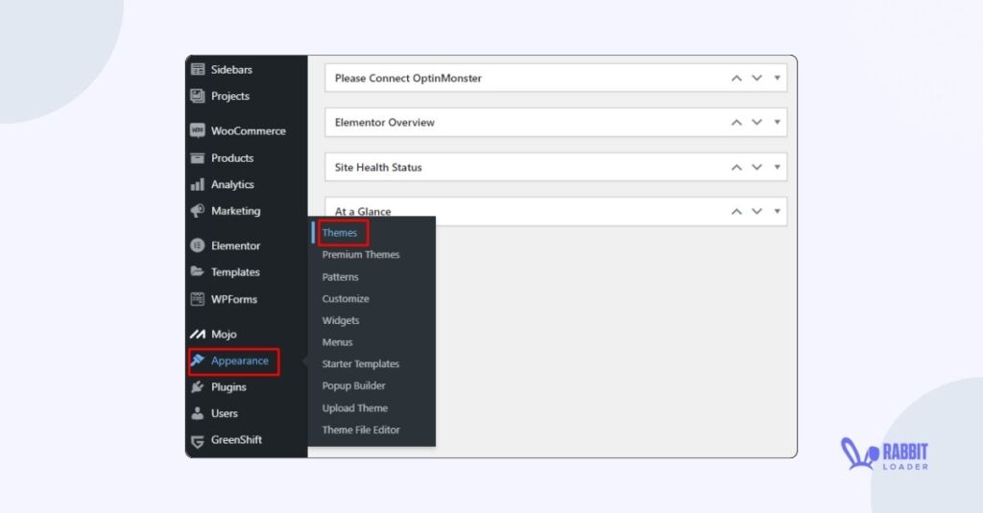This screenshot has width=983, height=513.
Task: Open GreenShift menu label
Action: (236, 439)
